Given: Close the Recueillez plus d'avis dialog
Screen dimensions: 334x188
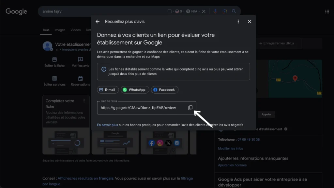Looking at the screenshot, I should click(250, 22).
